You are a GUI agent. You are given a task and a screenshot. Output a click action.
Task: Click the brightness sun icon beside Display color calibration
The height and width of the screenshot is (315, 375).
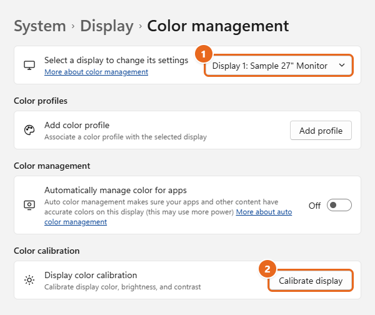click(x=29, y=280)
